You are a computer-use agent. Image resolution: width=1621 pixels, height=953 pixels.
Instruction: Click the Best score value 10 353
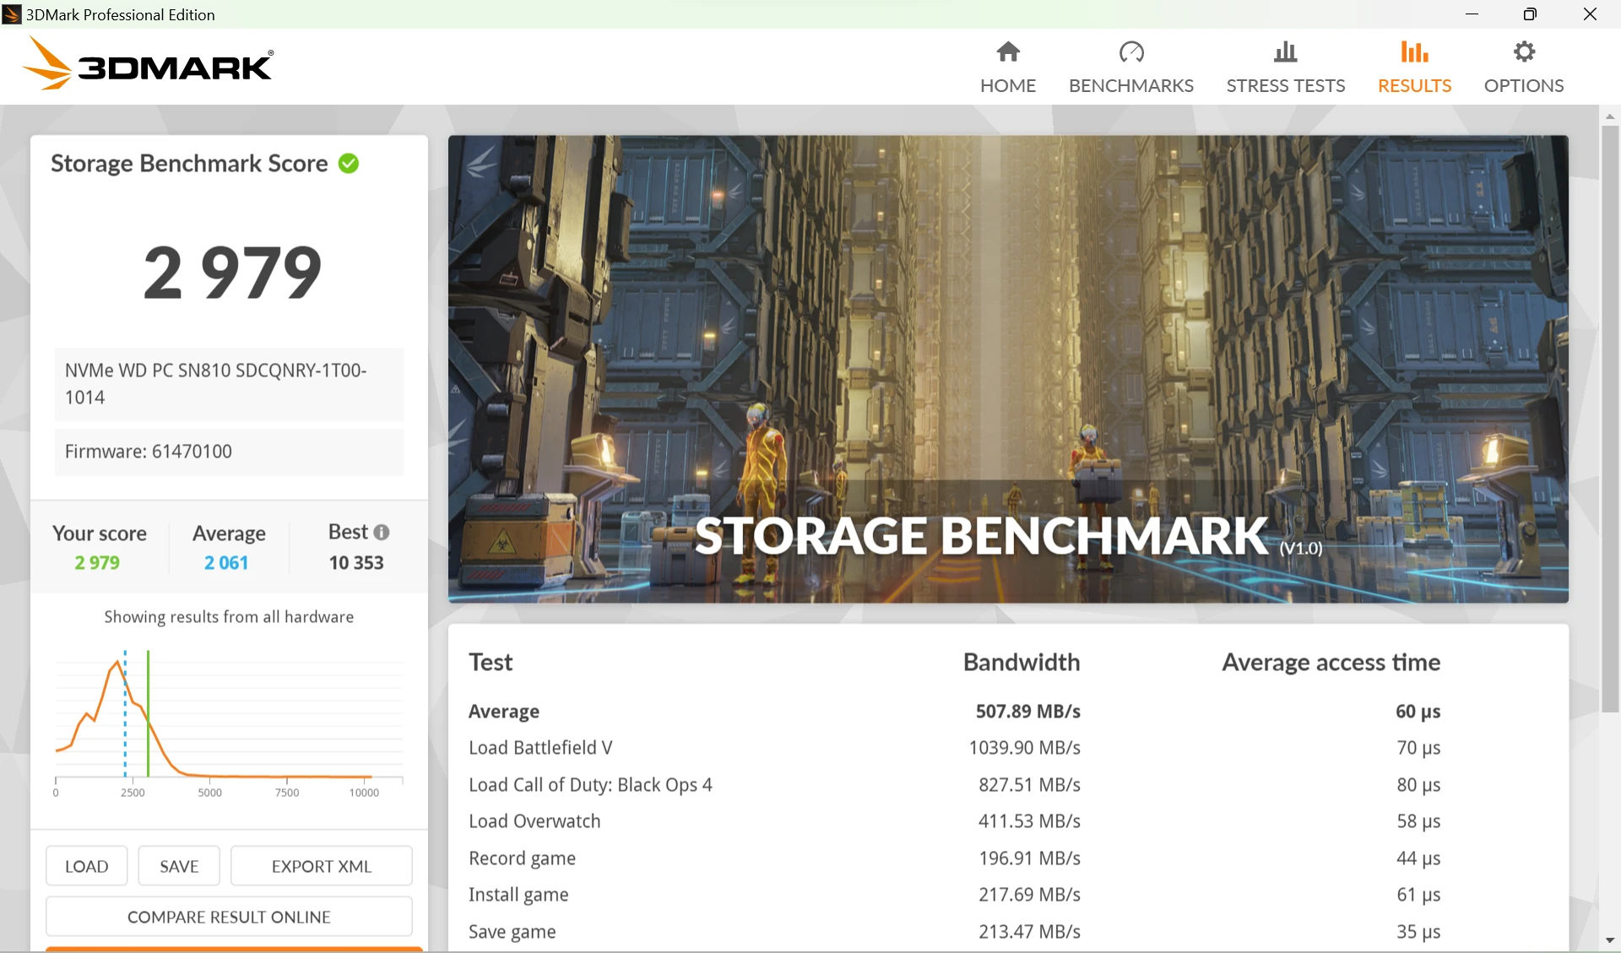(356, 563)
